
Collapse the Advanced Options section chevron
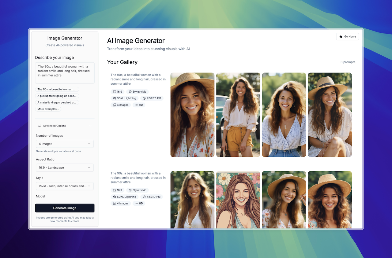pos(90,126)
